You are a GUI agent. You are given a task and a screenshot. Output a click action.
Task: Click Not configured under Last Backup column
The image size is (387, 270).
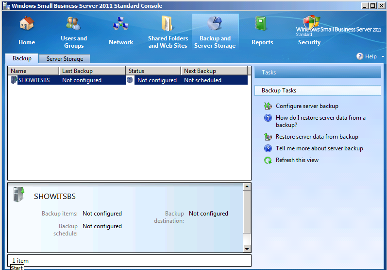(82, 80)
